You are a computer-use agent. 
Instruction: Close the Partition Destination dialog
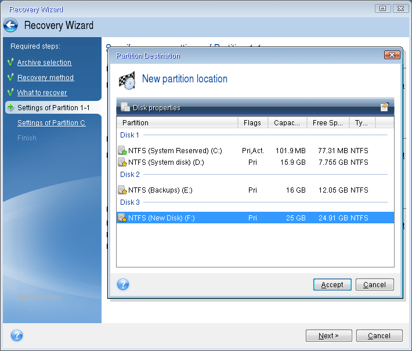pos(392,55)
